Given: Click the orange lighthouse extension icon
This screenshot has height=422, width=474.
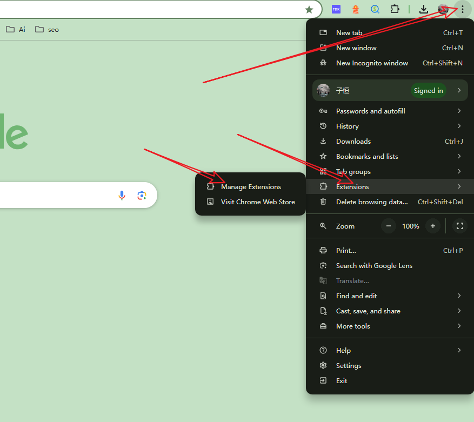Looking at the screenshot, I should (355, 9).
